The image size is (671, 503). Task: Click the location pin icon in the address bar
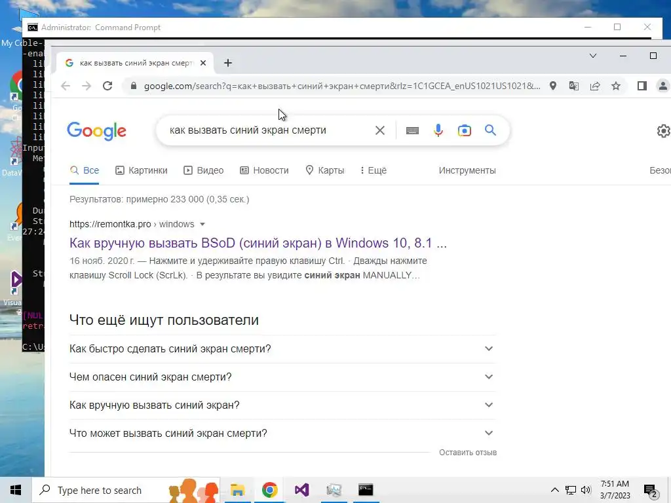[553, 86]
